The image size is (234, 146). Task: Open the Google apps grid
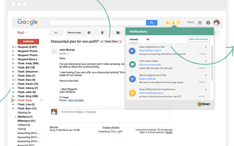200,23
